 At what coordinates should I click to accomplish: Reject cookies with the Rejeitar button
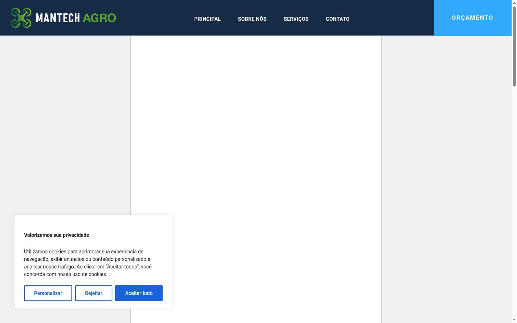click(x=94, y=293)
